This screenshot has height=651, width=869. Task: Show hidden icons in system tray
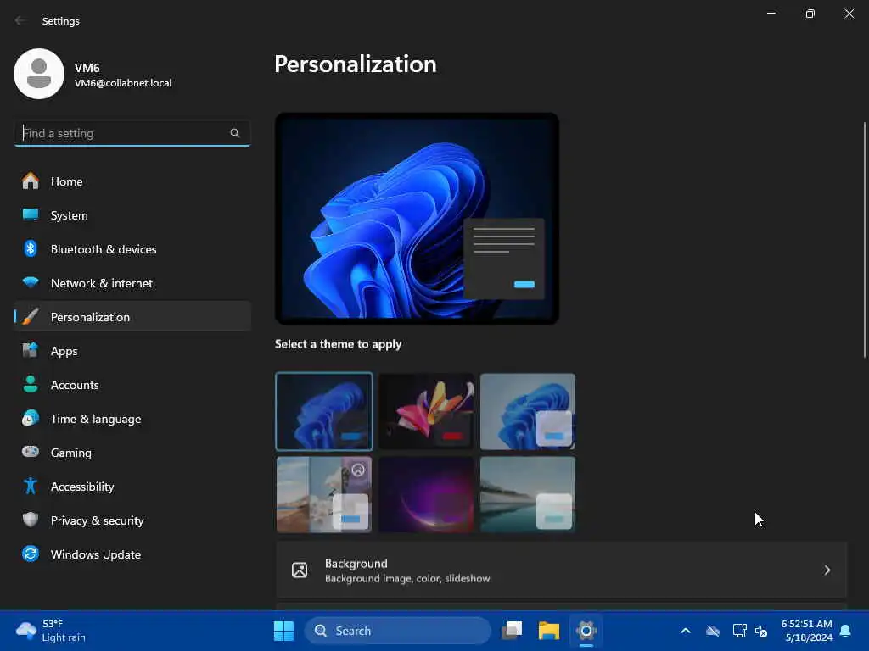coord(686,631)
